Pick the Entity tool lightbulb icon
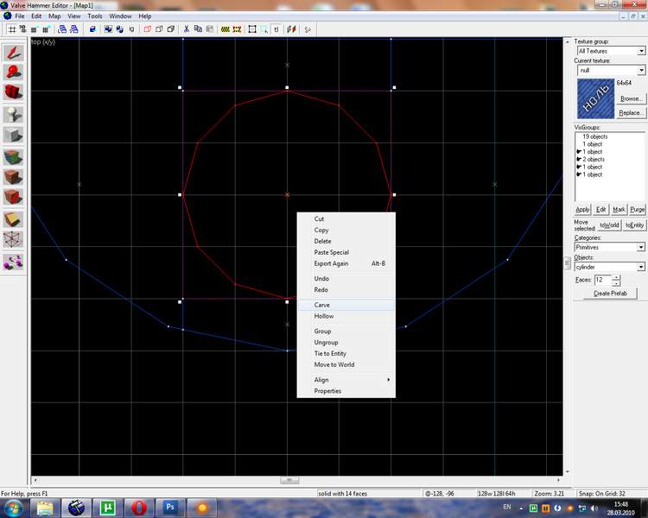Screen dimensions: 648x518 pos(13,115)
